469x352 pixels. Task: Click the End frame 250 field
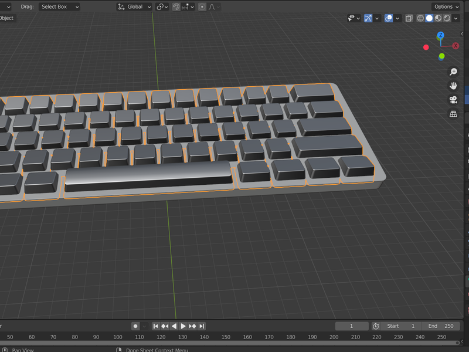[441, 326]
